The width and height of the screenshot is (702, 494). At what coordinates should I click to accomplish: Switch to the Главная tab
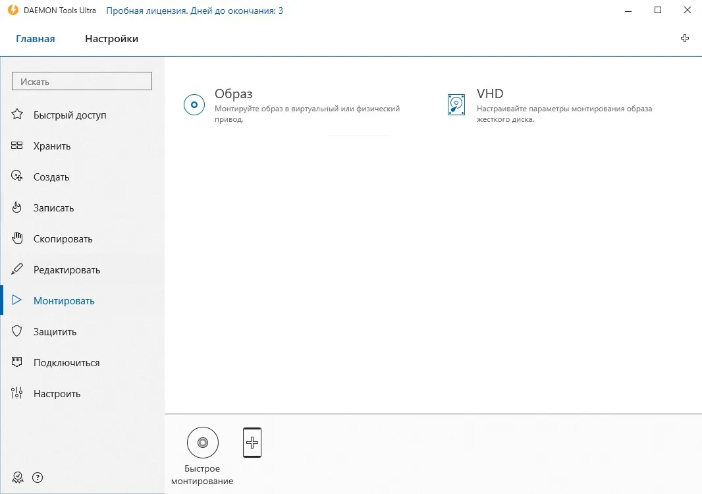36,39
